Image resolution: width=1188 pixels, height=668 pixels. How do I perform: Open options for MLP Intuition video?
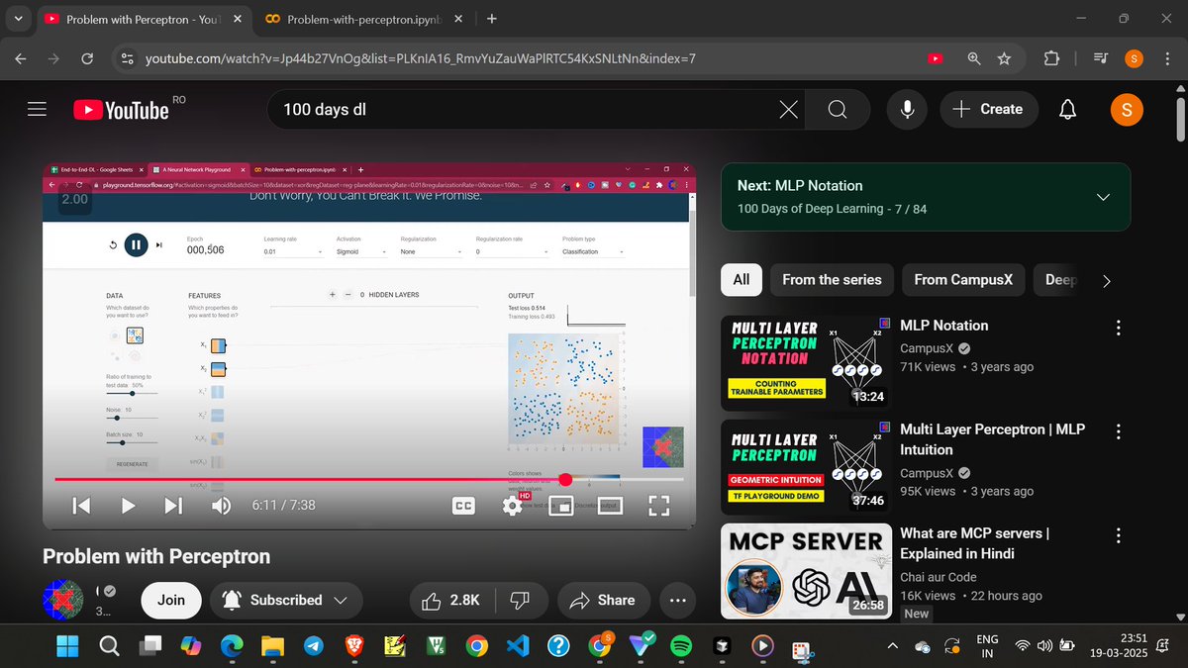(x=1119, y=432)
